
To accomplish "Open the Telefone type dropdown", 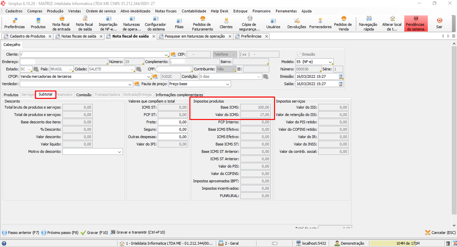I will tap(233, 55).
